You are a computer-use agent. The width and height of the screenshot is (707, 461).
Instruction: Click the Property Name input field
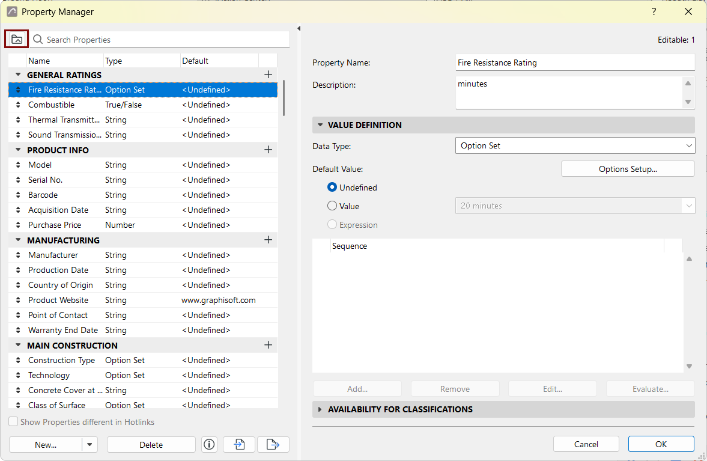pyautogui.click(x=575, y=63)
